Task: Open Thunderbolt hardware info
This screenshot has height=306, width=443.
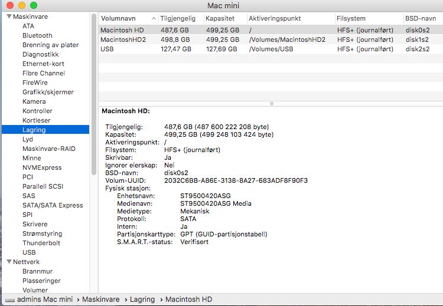Action: (x=41, y=243)
